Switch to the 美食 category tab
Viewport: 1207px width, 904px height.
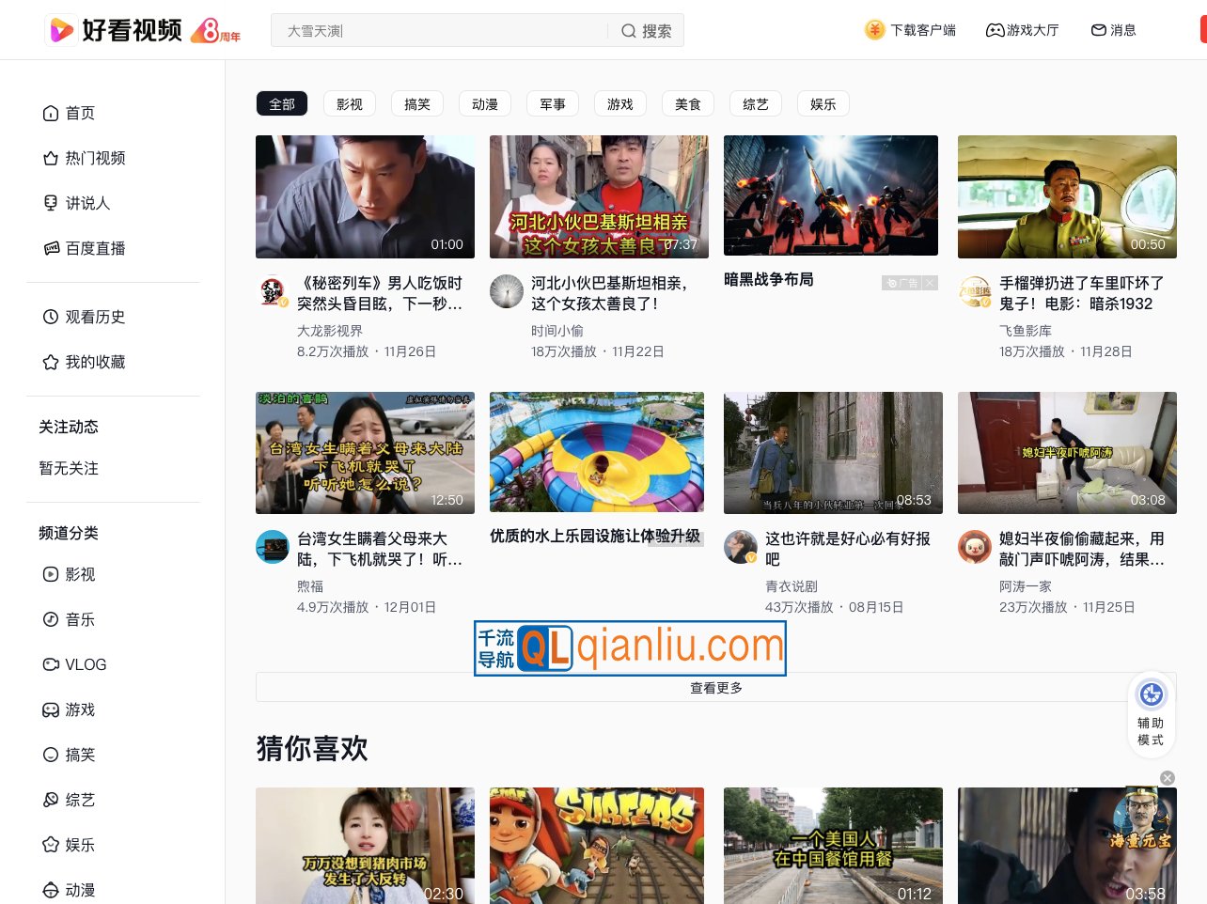coord(687,103)
